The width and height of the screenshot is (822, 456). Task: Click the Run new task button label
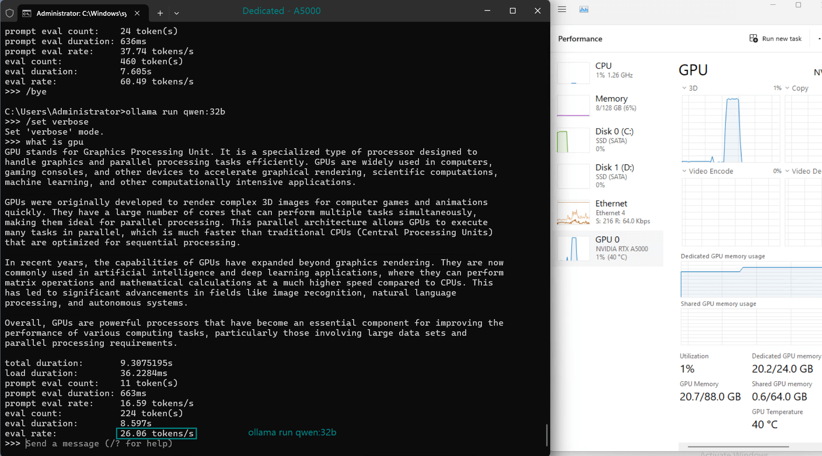(782, 38)
